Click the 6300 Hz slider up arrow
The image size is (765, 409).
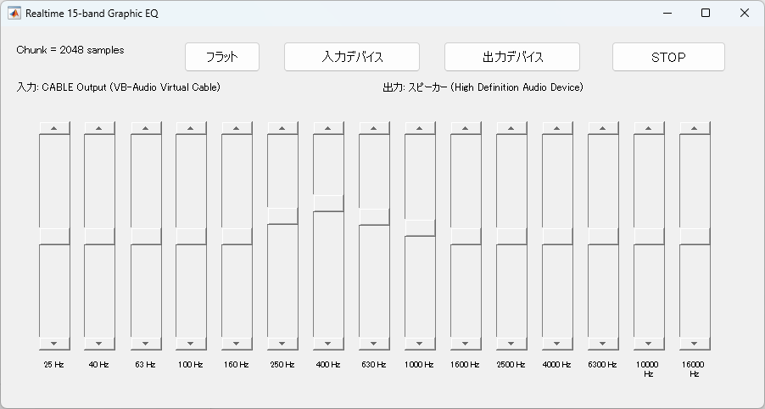pos(603,128)
